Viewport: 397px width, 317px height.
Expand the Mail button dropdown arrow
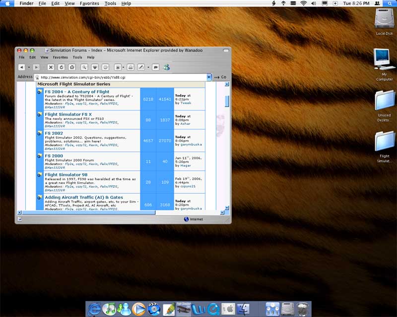[124, 67]
